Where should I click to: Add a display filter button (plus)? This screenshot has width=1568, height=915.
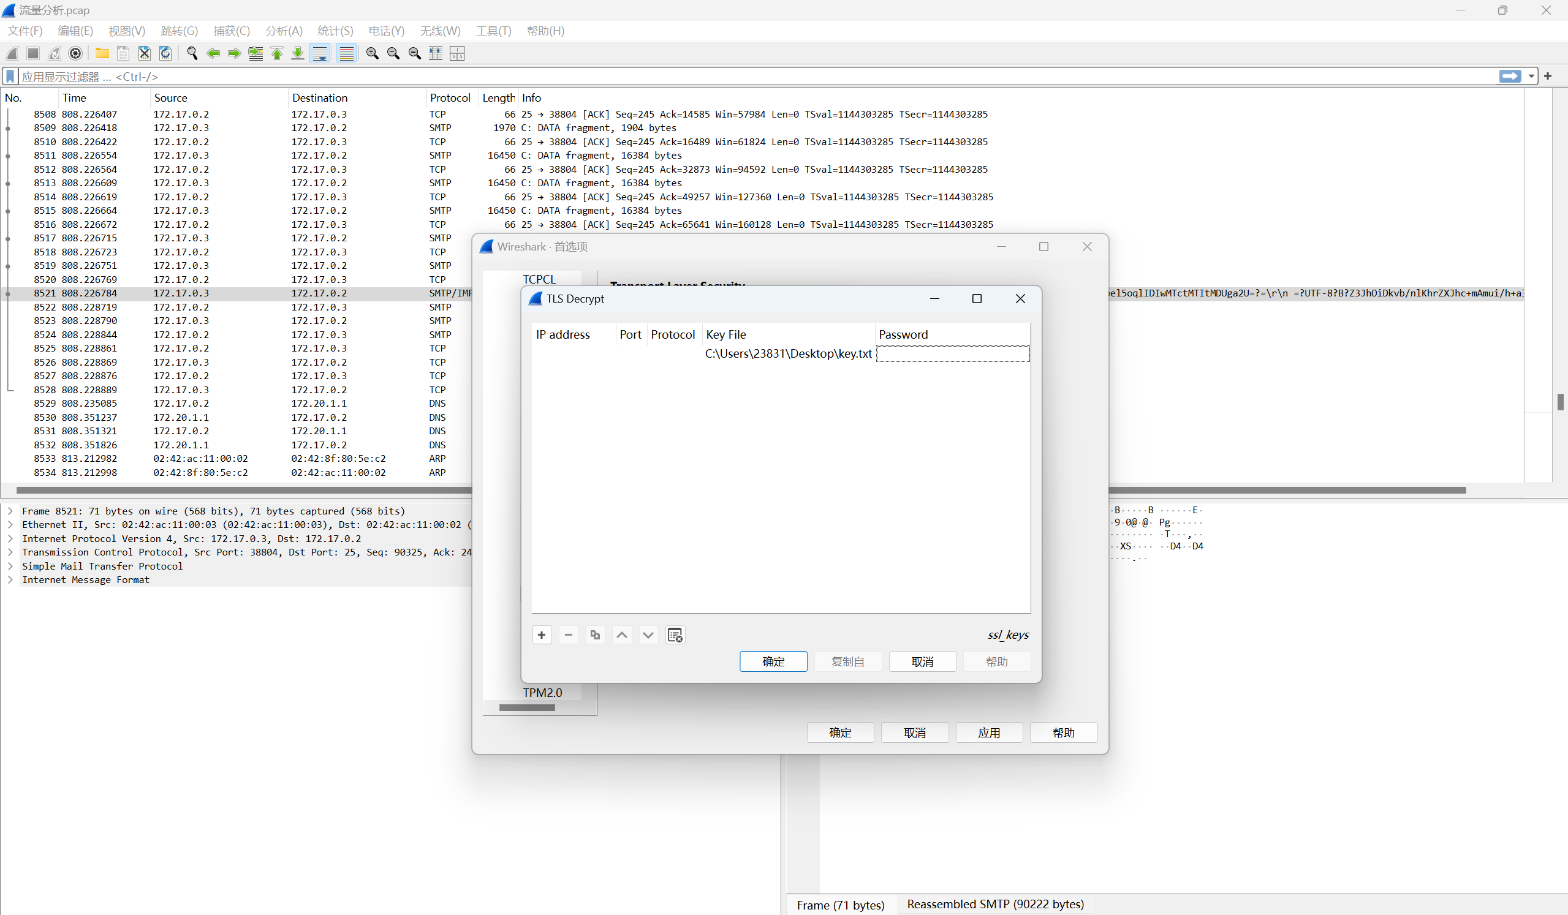click(1548, 76)
